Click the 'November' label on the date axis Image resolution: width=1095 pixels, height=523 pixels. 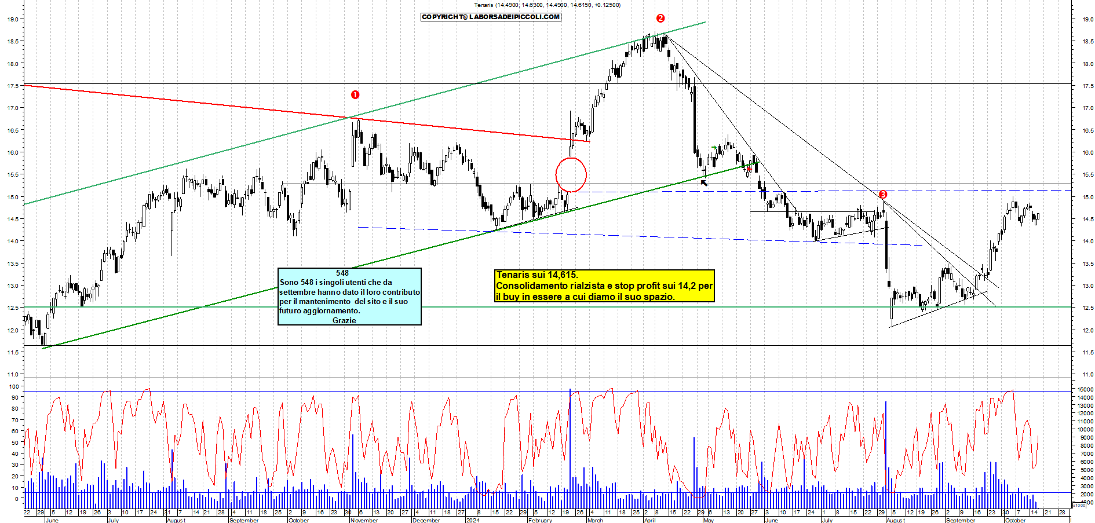(364, 520)
